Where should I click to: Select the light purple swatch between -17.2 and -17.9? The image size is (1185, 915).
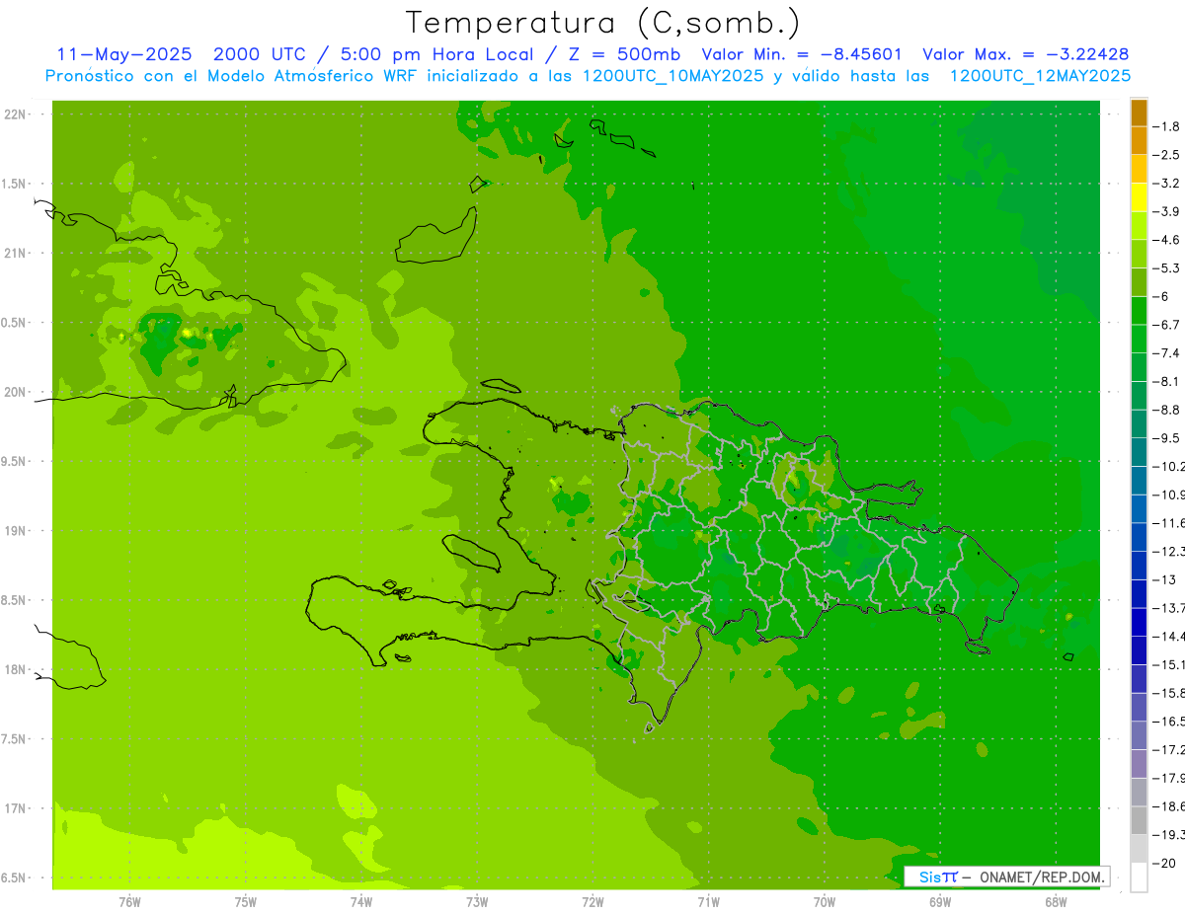point(1139,764)
